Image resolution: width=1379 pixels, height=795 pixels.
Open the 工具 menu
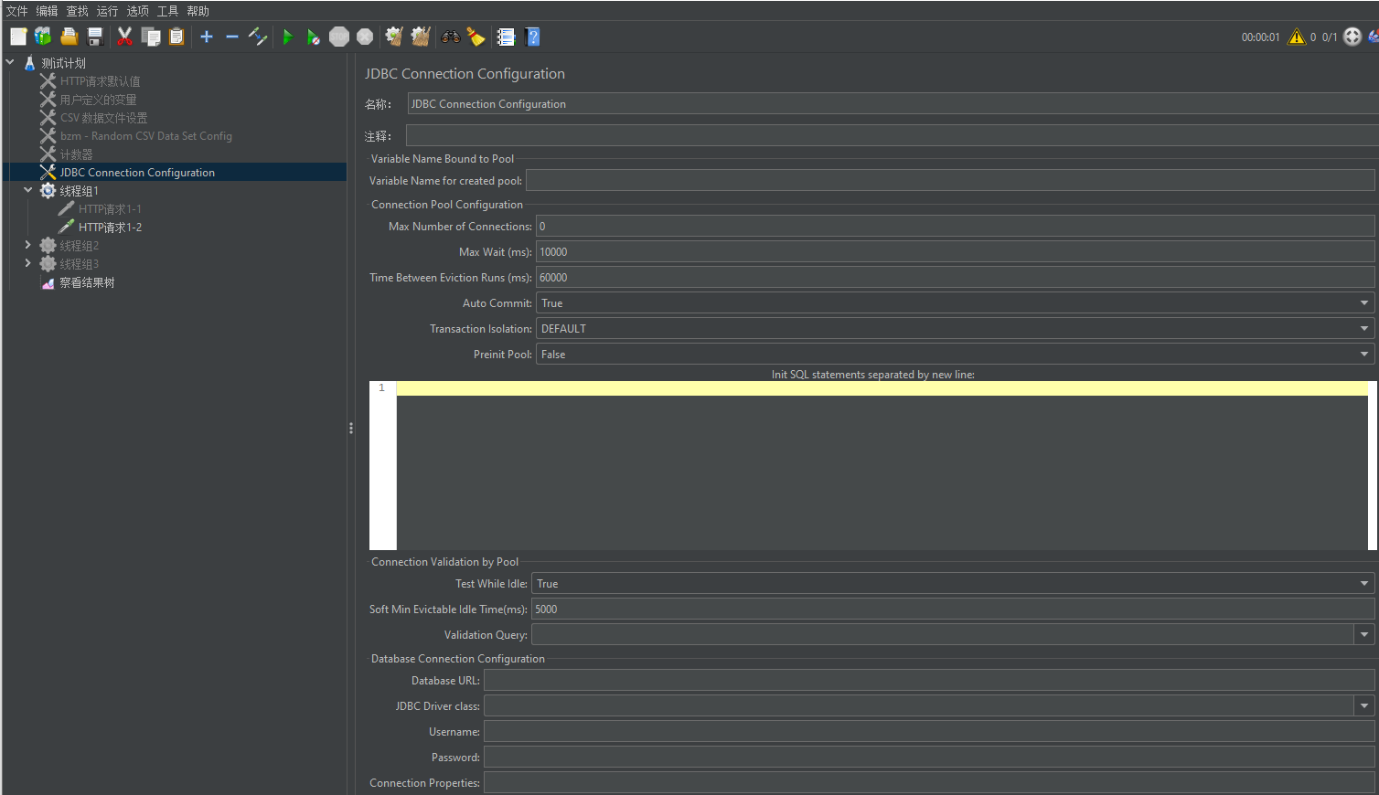coord(168,11)
